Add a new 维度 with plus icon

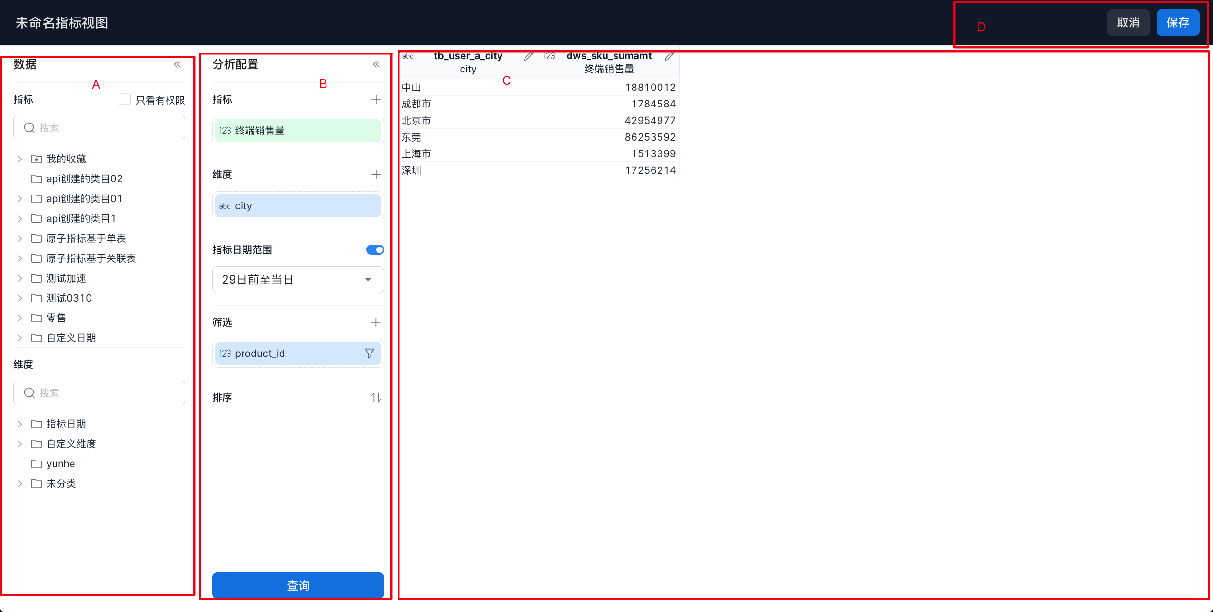(x=376, y=175)
